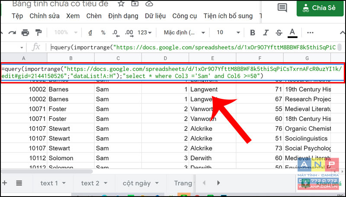
Task: Select column E header
Action: (212, 58)
